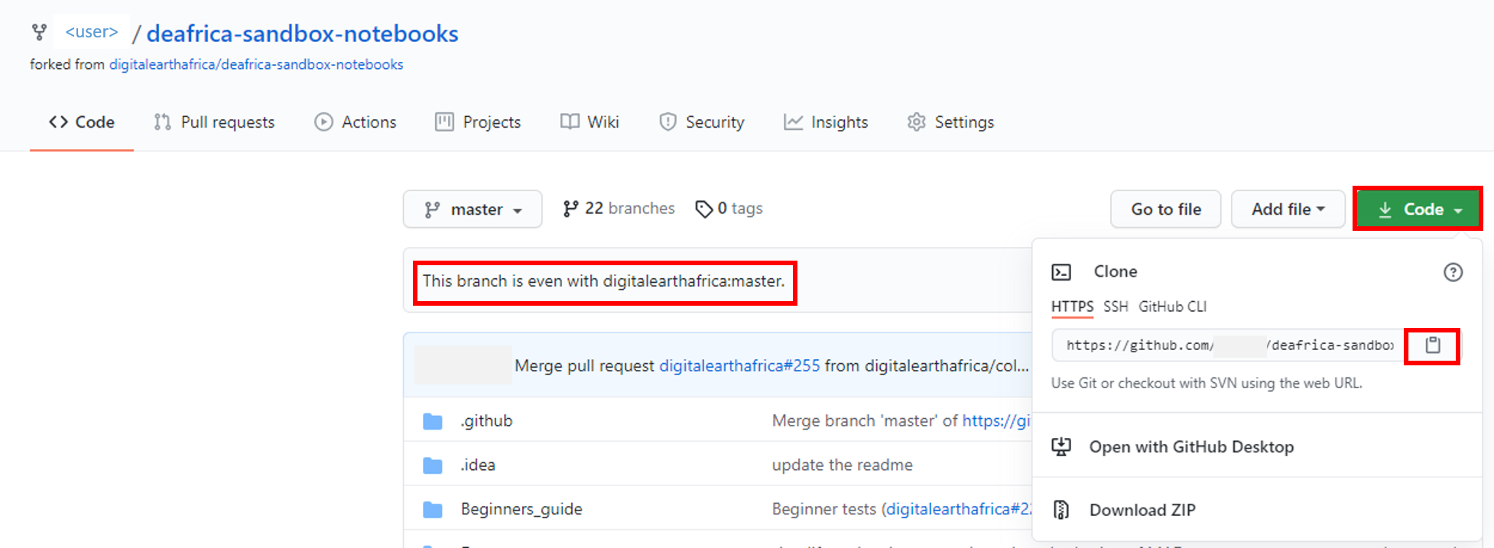Select the HTTPS clone option

1072,306
